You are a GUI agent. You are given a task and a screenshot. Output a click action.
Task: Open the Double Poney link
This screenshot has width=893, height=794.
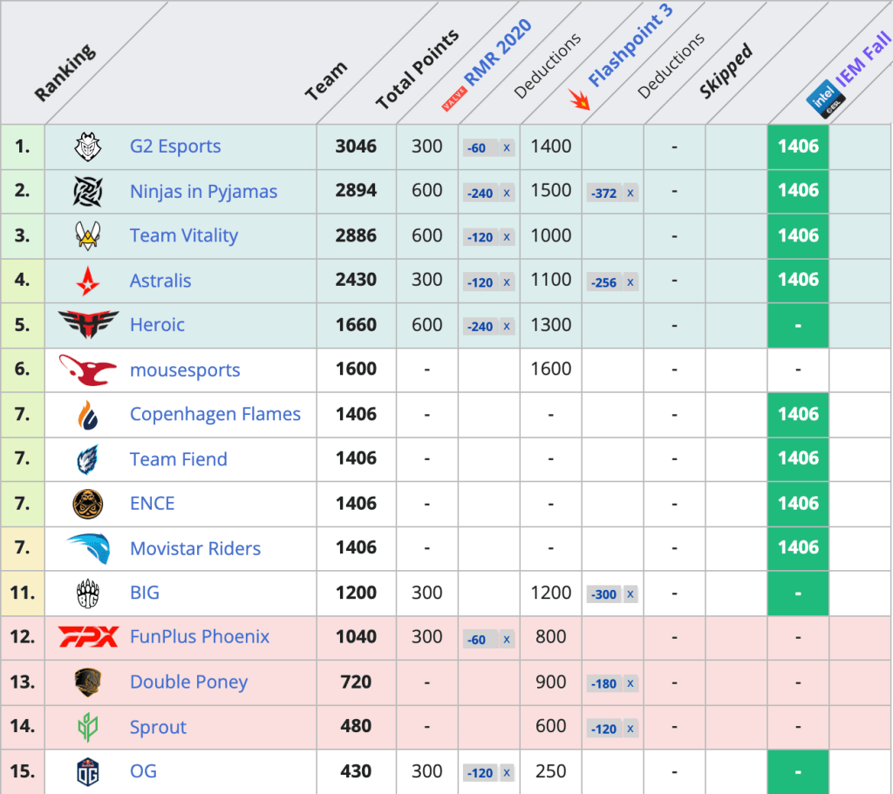188,682
